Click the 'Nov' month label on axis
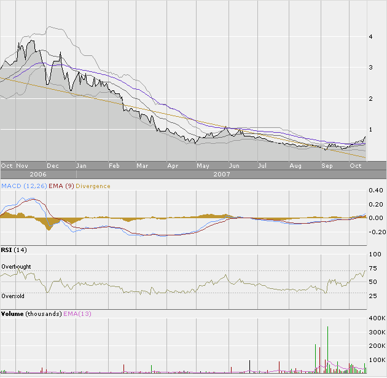Viewport: 387px width, 378px height. point(22,166)
